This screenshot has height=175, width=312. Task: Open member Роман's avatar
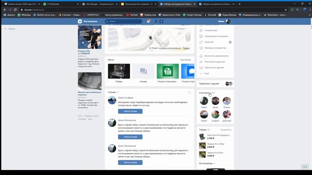(x=227, y=101)
